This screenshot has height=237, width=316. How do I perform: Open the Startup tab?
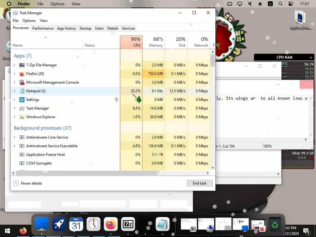point(85,28)
